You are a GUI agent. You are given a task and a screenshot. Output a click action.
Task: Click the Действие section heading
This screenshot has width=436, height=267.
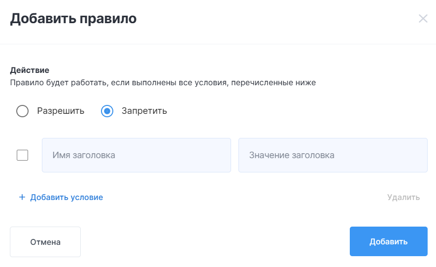pos(30,70)
